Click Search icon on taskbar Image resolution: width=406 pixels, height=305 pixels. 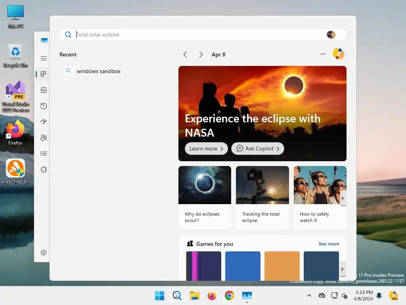(x=177, y=295)
